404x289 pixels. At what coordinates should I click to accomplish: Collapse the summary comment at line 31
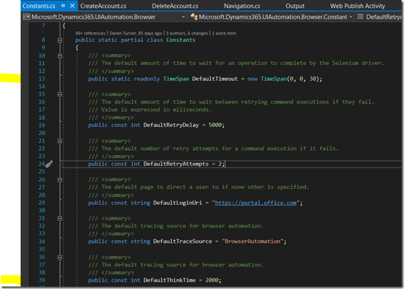[x=60, y=218]
